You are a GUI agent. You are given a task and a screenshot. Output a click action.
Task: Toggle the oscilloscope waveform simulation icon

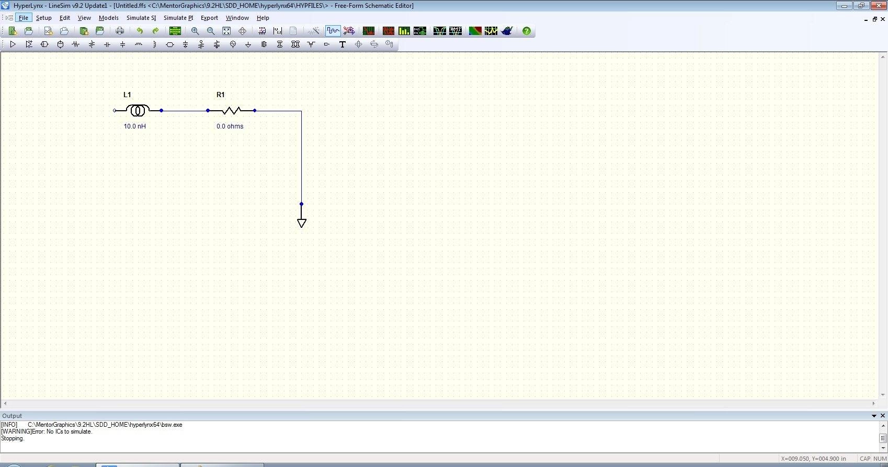[x=333, y=31]
